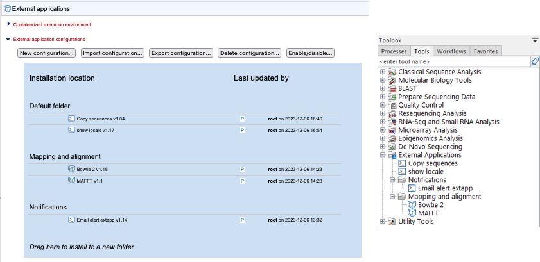Click the Epigenomics Analysis label in Toolbox
The image size is (540, 262).
pos(430,138)
